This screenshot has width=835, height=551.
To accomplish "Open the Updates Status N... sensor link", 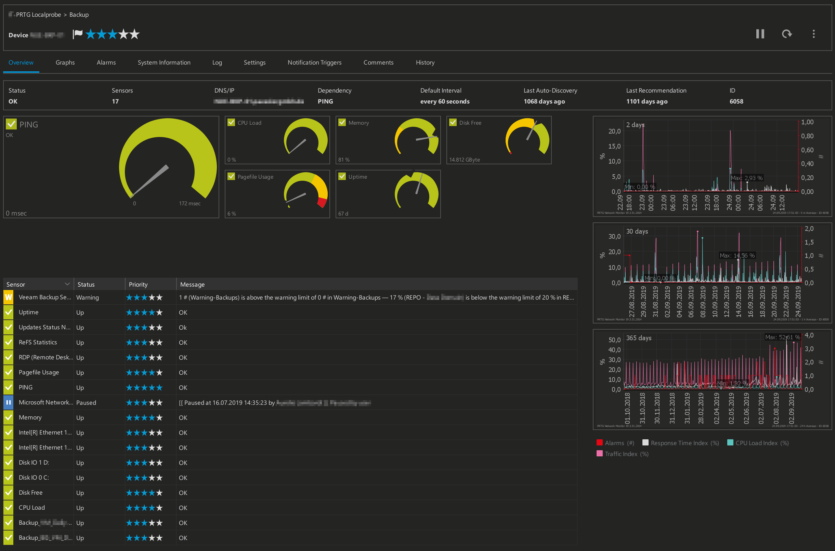I will [44, 327].
